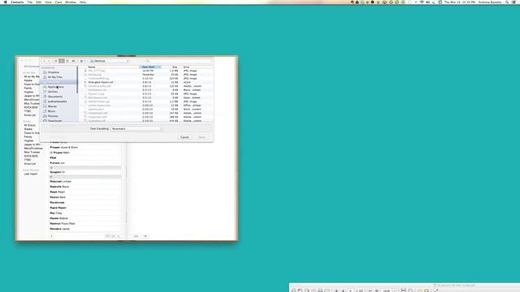Switch file dialog to Cover Flow view
520x292 pixels.
pyautogui.click(x=73, y=61)
